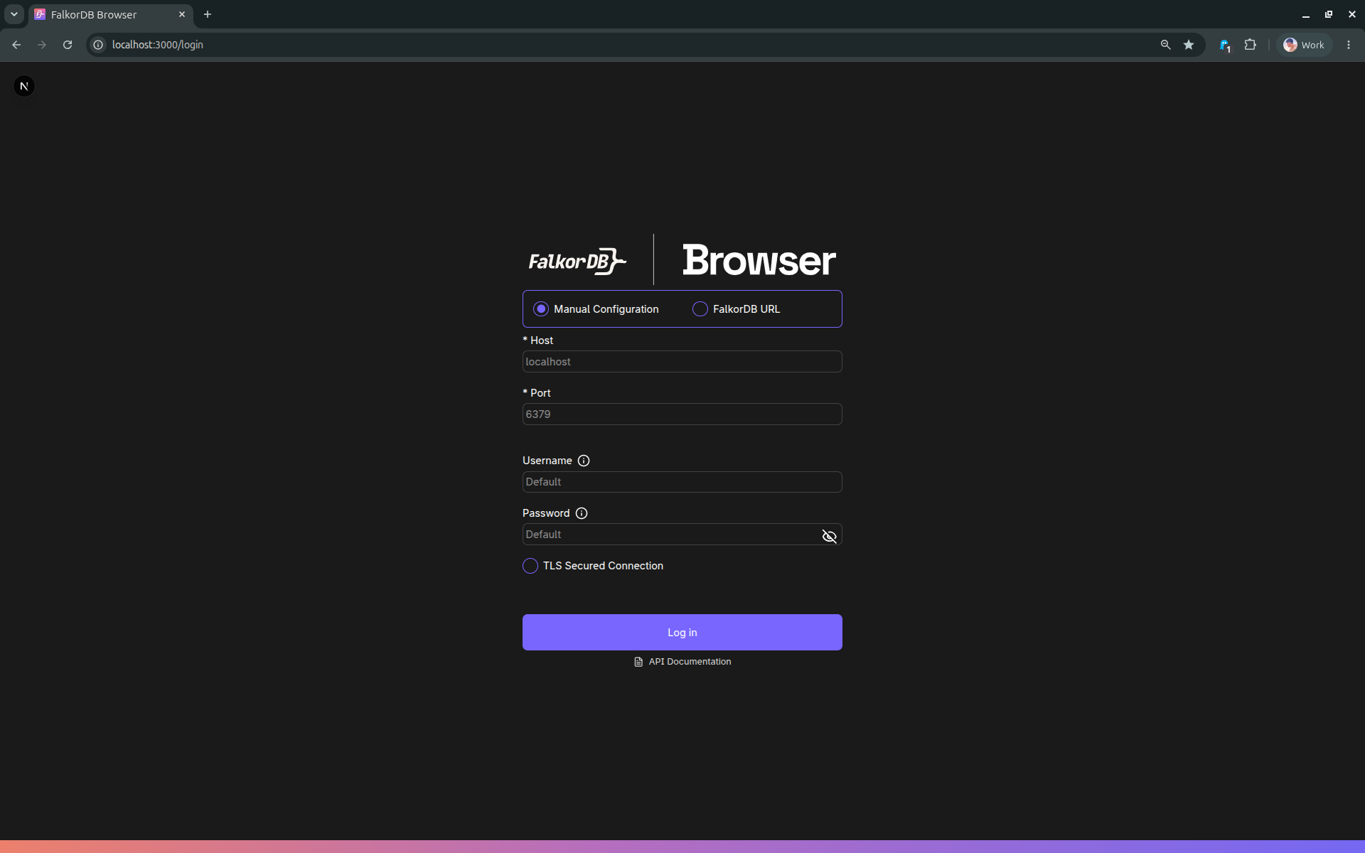Click the Password label
The height and width of the screenshot is (853, 1365).
click(x=546, y=513)
